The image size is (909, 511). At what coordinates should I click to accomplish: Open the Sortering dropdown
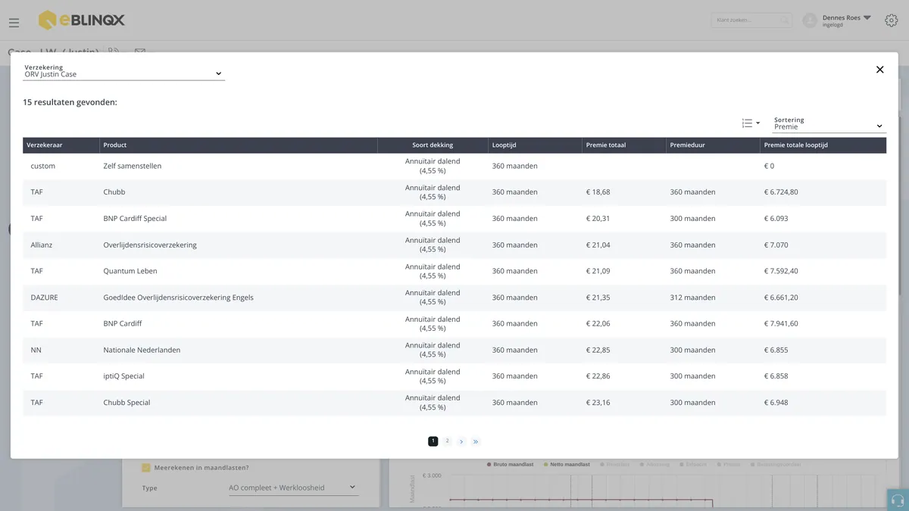coord(829,124)
